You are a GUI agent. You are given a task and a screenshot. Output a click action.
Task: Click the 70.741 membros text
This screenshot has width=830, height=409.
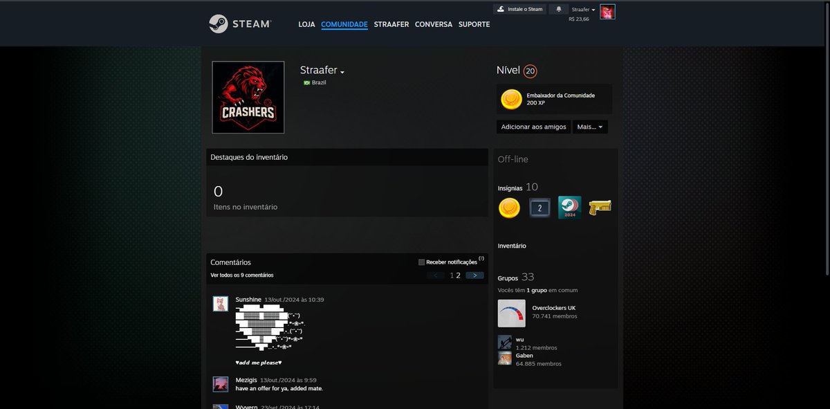[x=555, y=316]
